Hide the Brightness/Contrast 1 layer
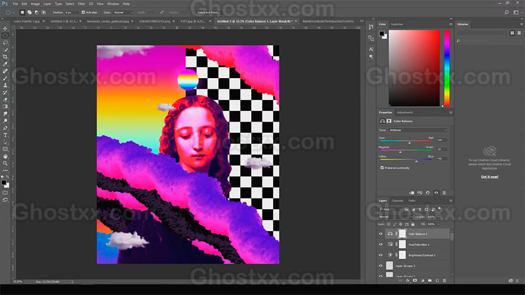525x295 pixels. [381, 255]
